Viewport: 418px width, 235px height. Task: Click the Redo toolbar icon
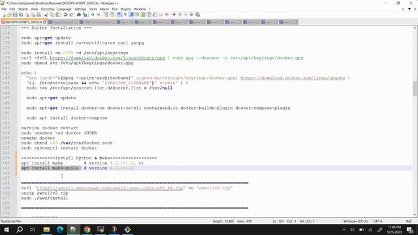(71, 14)
